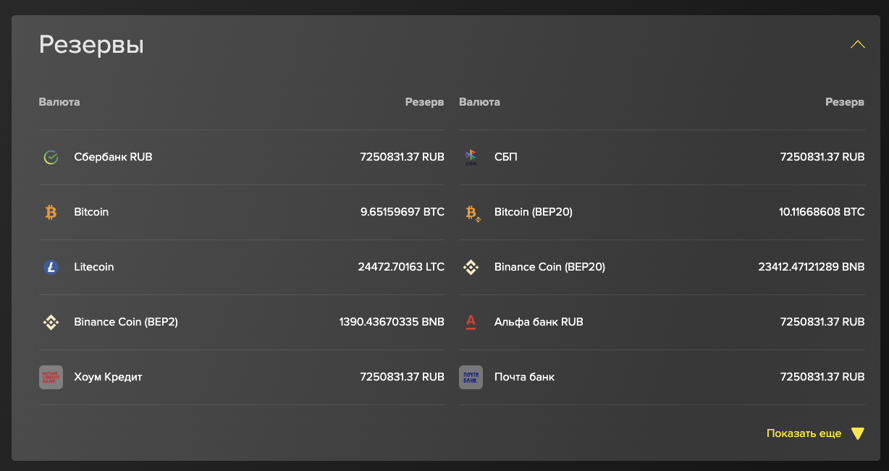Click the blue Litecoin icon

51,267
